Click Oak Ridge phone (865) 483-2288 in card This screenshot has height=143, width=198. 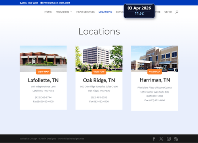click(x=99, y=97)
